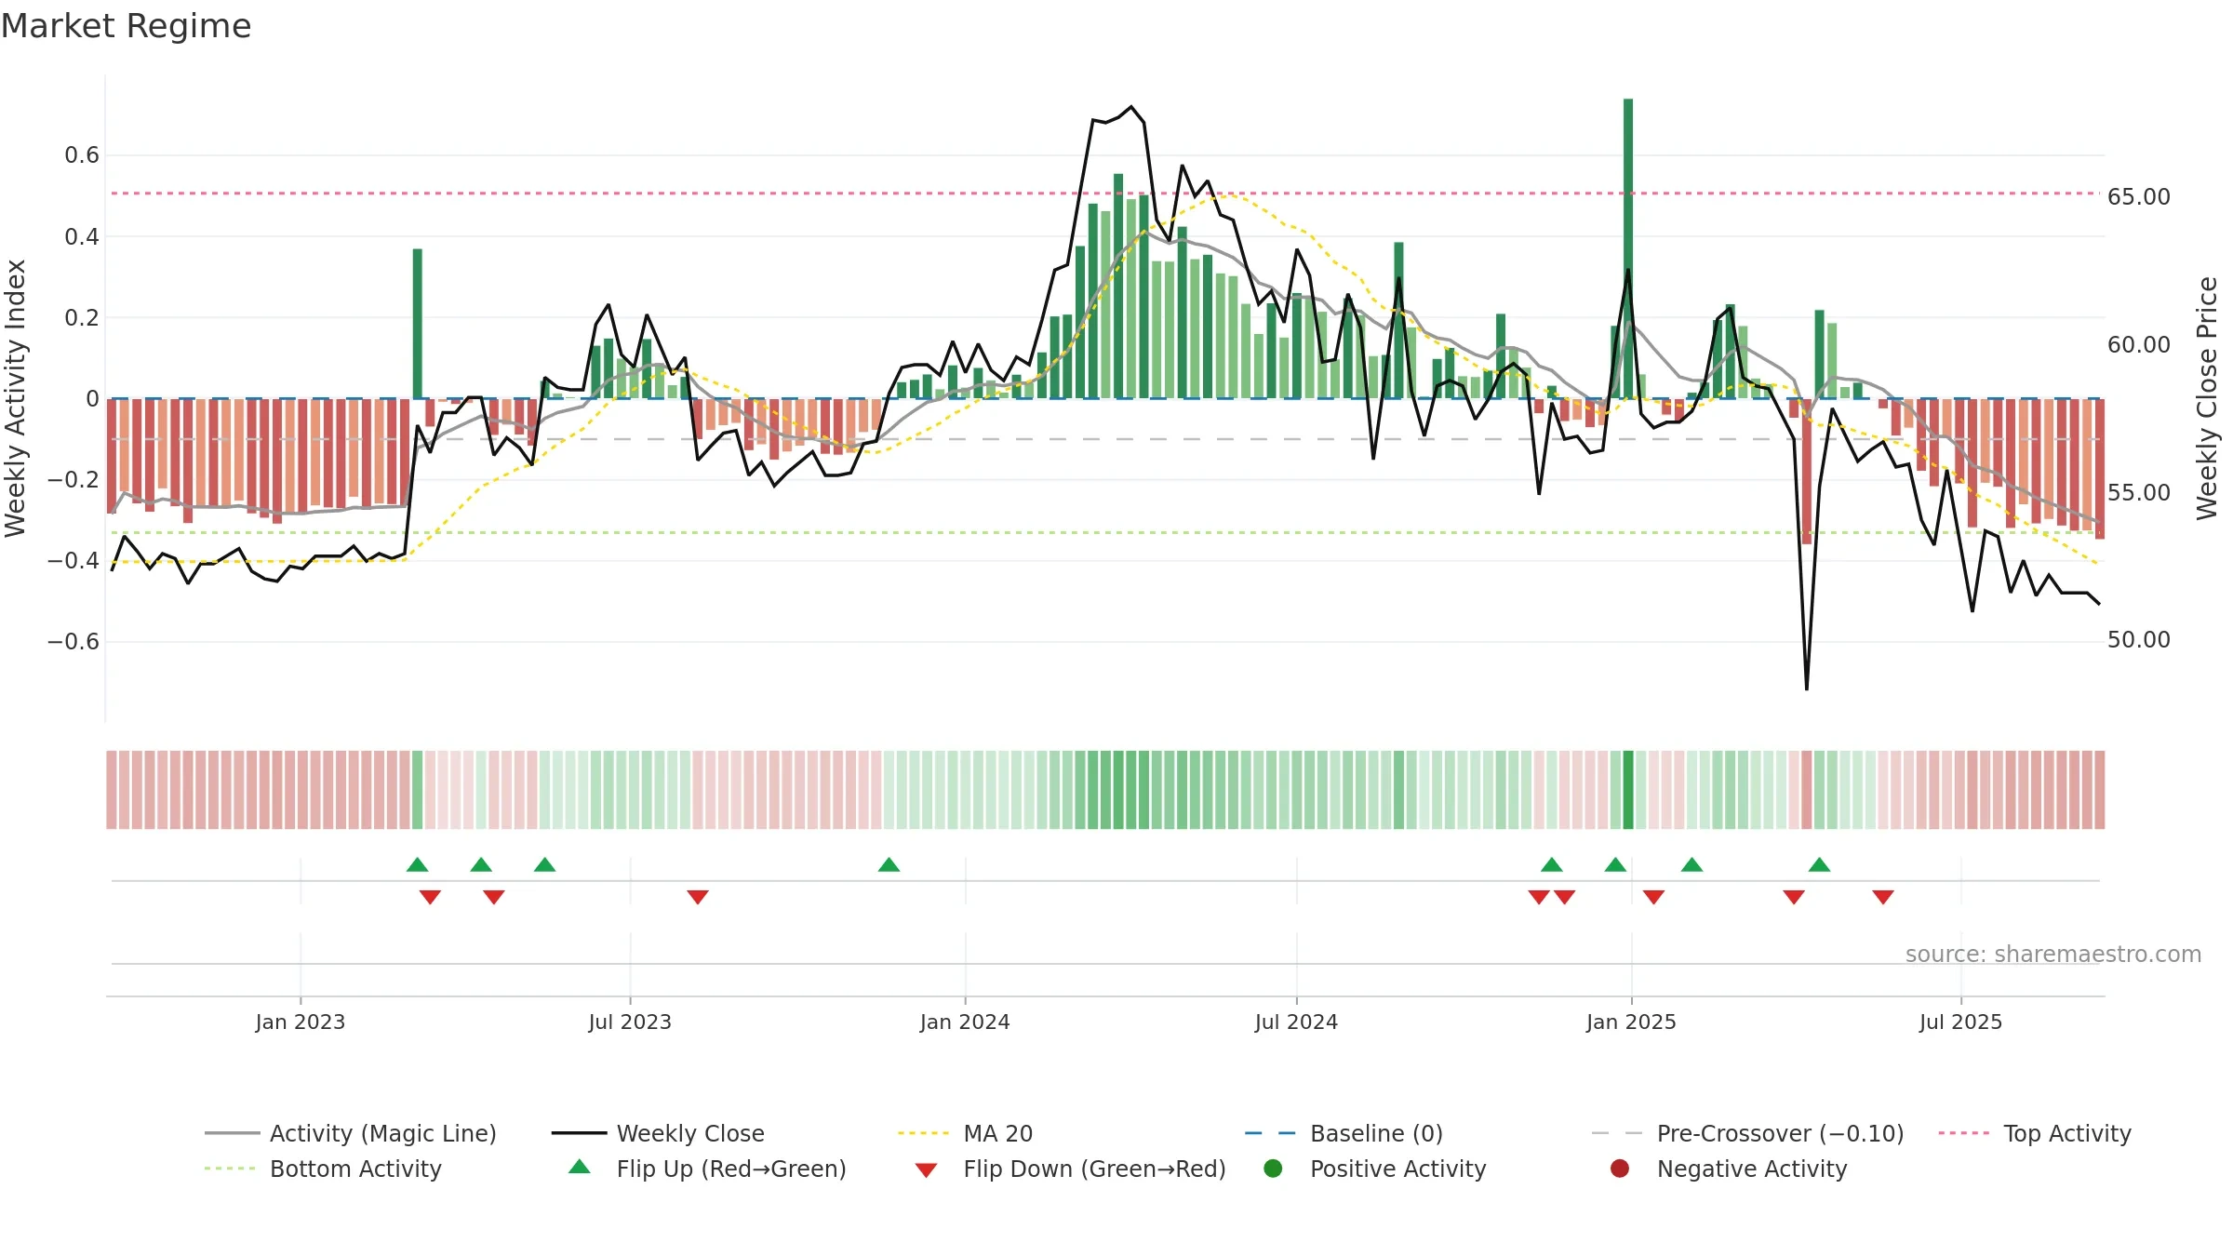Click the last flip-up marker after Jan 2025
This screenshot has height=1256, width=2233.
coord(1820,865)
